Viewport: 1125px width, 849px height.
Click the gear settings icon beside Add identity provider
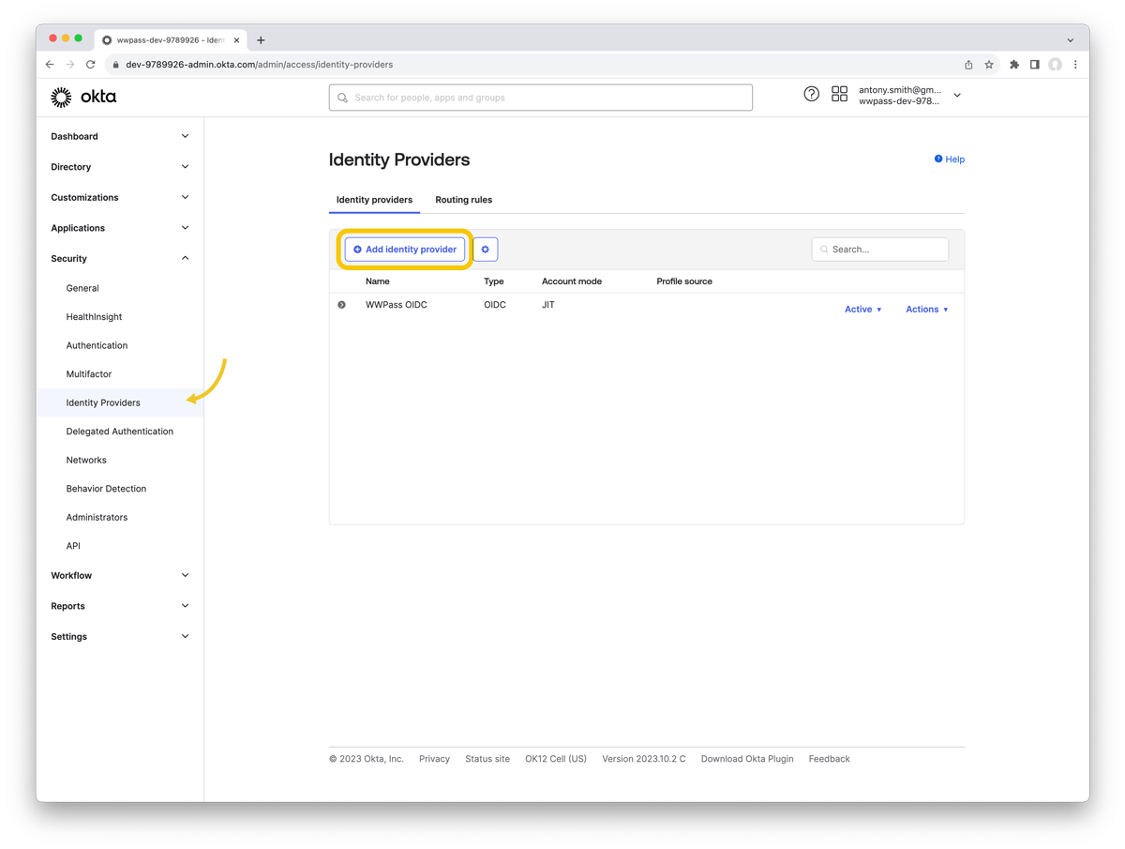tap(485, 250)
